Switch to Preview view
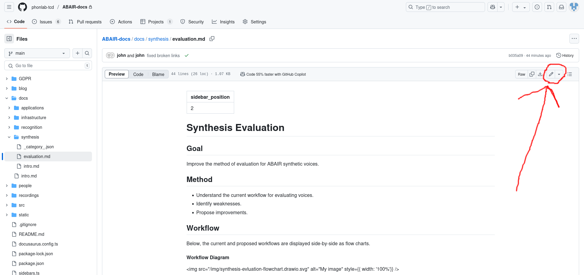 point(117,74)
